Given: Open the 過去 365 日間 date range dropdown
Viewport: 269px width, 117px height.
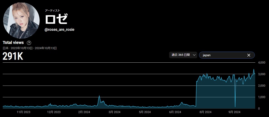Looking at the screenshot, I should coord(183,55).
